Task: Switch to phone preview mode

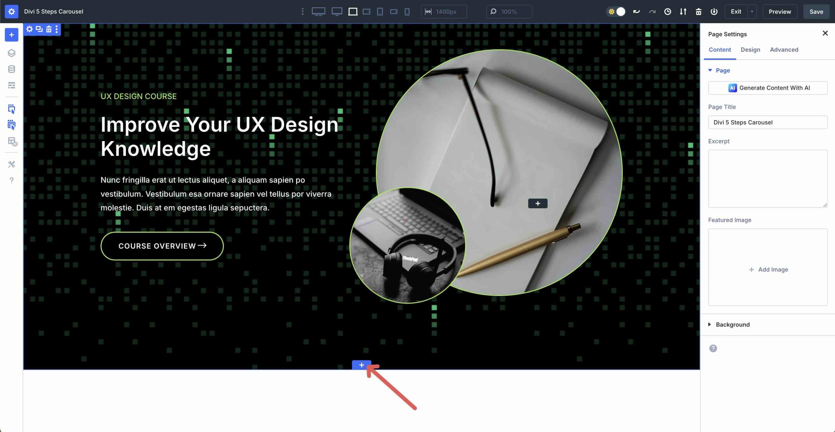Action: 407,11
